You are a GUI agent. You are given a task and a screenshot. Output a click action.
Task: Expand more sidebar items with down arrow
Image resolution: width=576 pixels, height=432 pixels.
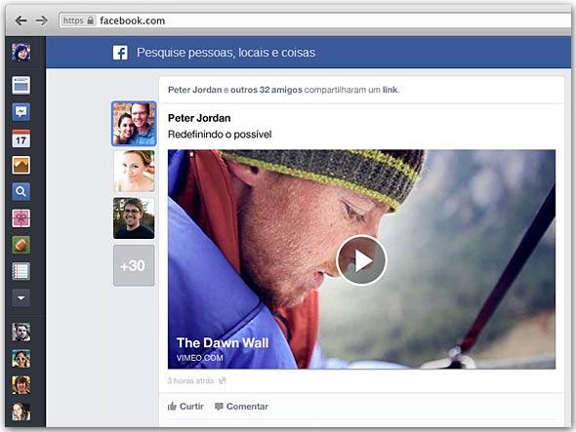(x=21, y=297)
